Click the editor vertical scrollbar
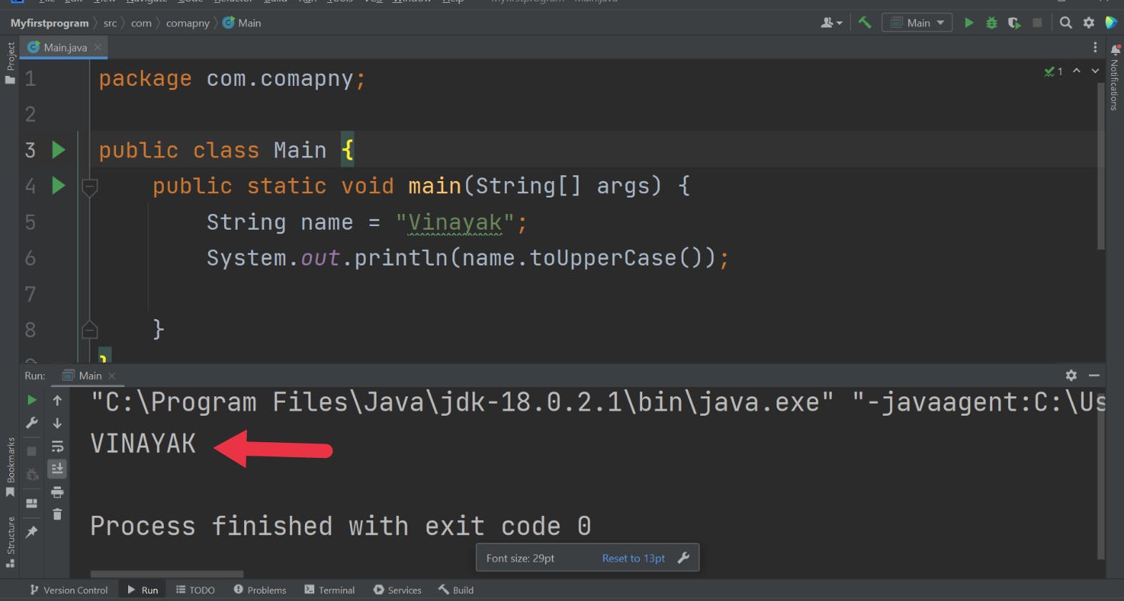 tap(1101, 165)
